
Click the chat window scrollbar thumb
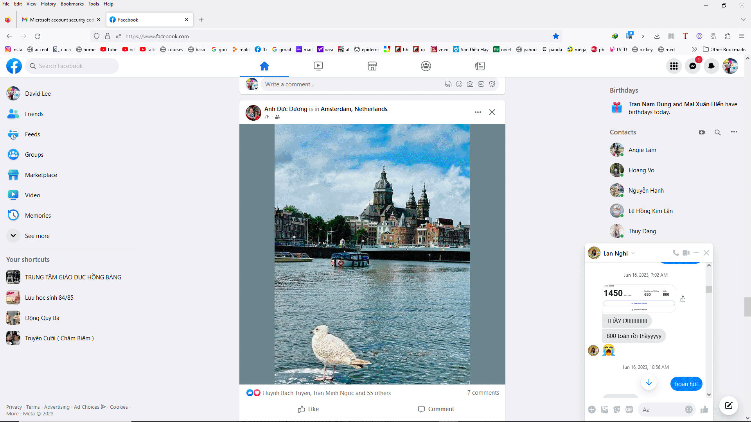709,289
